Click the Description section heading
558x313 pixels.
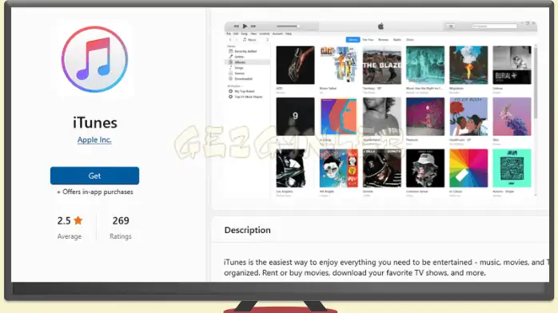coord(247,230)
